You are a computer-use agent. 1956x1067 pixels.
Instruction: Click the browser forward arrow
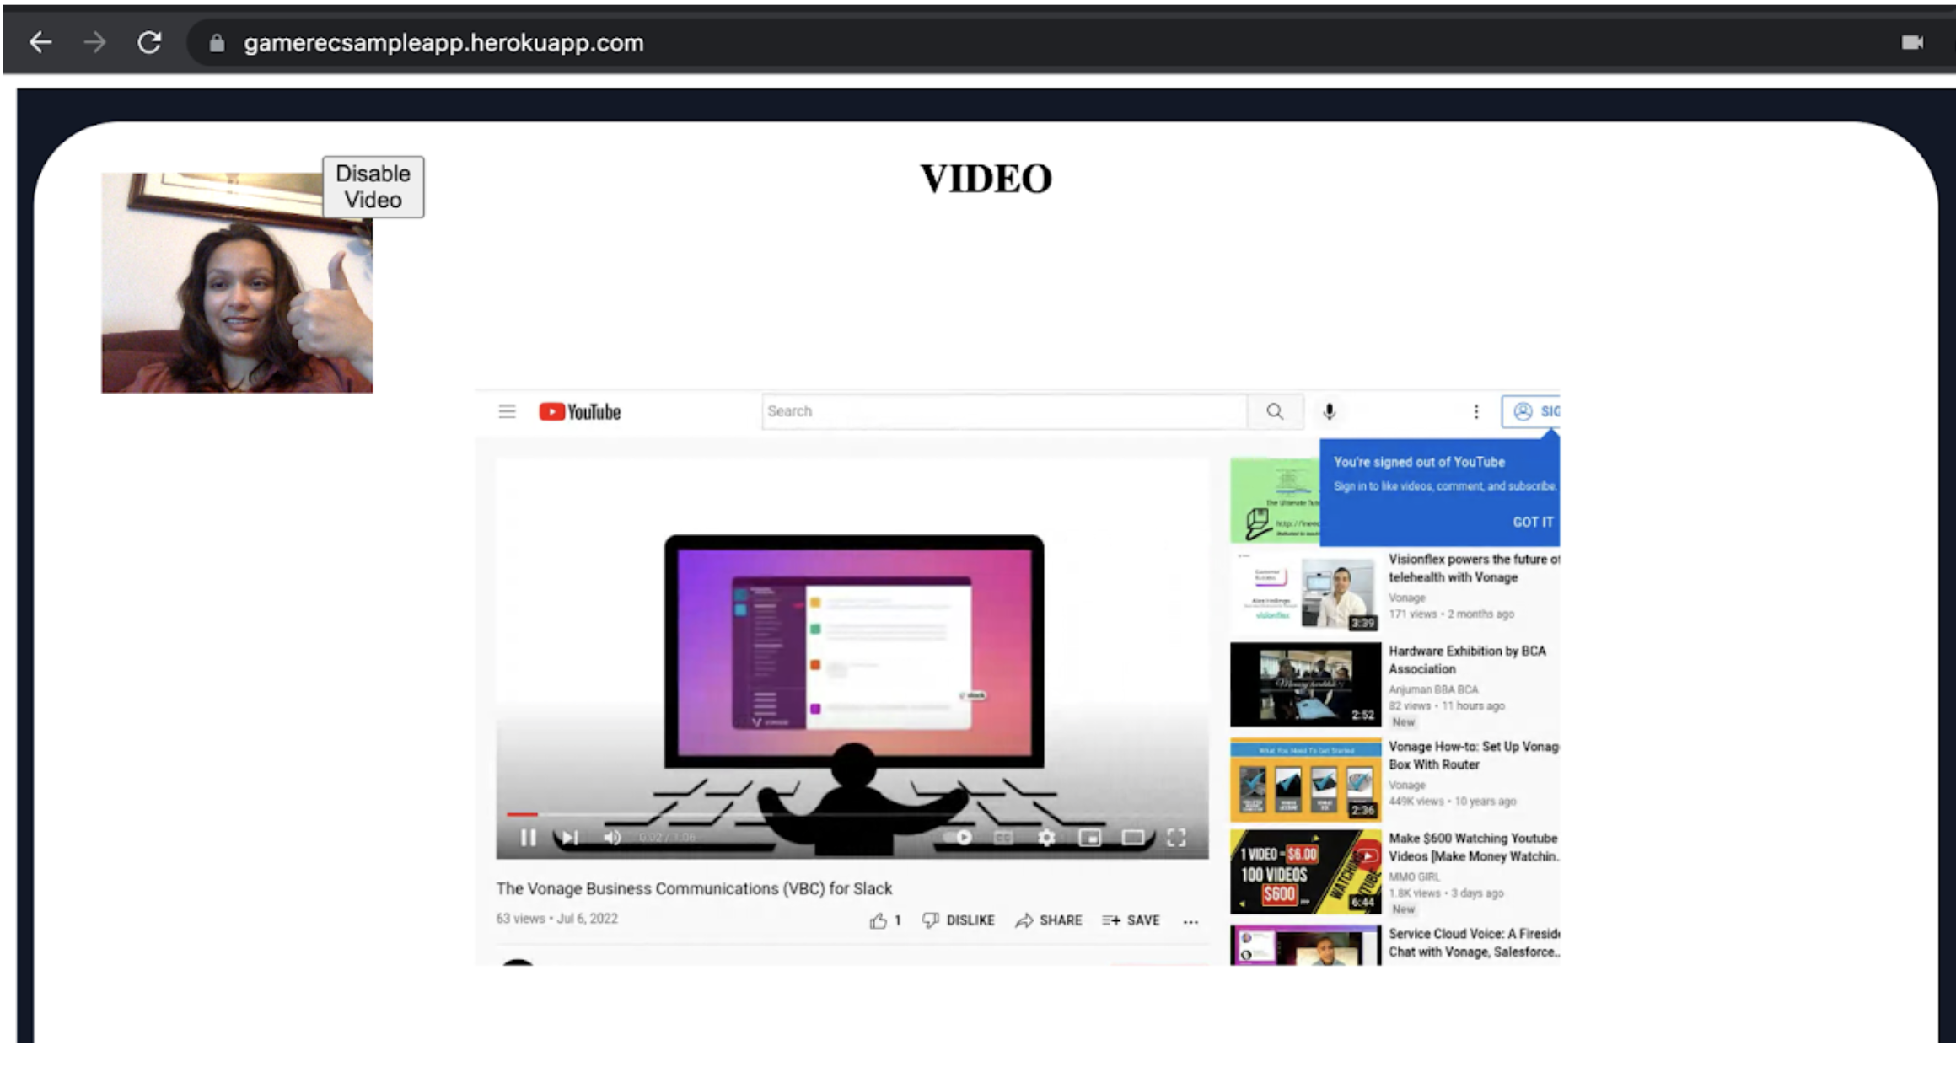coord(95,42)
